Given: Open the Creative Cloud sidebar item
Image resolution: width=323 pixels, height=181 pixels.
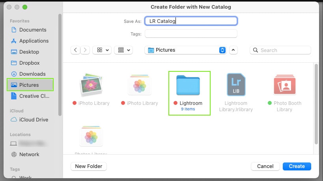Looking at the screenshot, I should pos(30,96).
